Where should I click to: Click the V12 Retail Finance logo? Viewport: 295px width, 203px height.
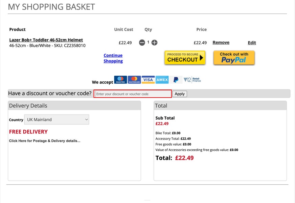coord(192,80)
